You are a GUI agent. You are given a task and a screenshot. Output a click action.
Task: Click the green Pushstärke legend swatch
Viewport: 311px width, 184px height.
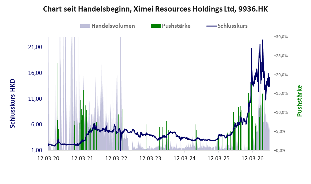tap(156, 26)
